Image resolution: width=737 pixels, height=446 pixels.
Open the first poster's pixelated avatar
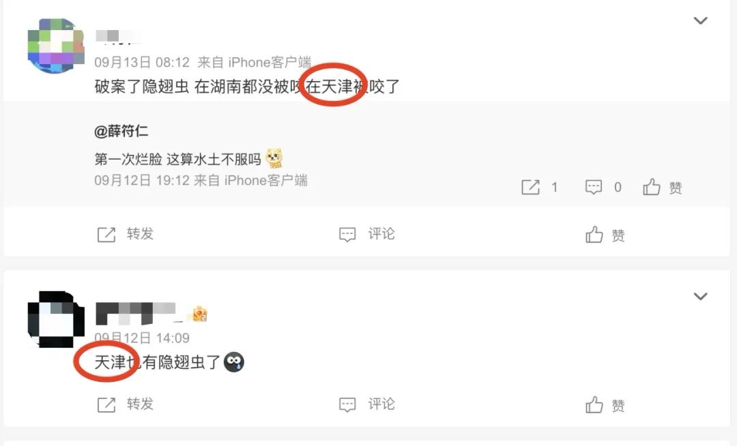click(x=56, y=46)
